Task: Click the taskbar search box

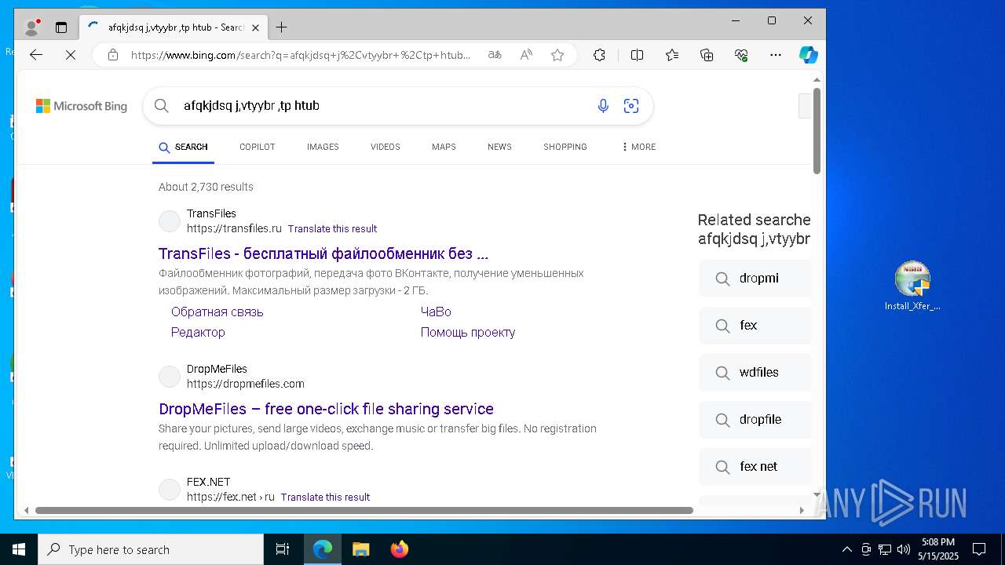Action: point(151,549)
